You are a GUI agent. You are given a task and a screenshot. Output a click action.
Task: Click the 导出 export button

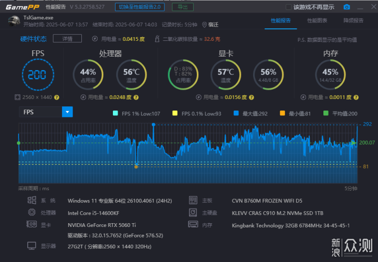click(x=183, y=7)
